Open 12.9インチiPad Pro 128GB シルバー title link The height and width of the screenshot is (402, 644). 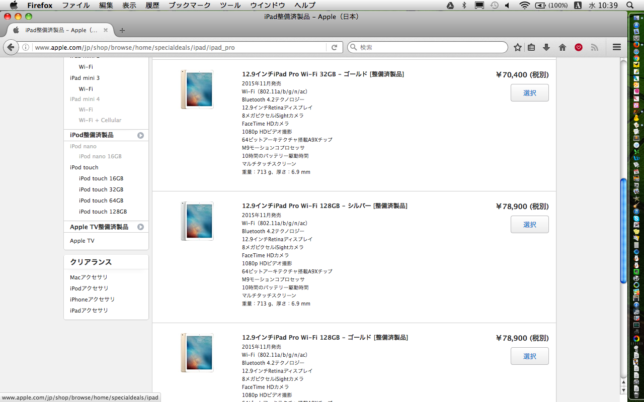[x=325, y=206]
